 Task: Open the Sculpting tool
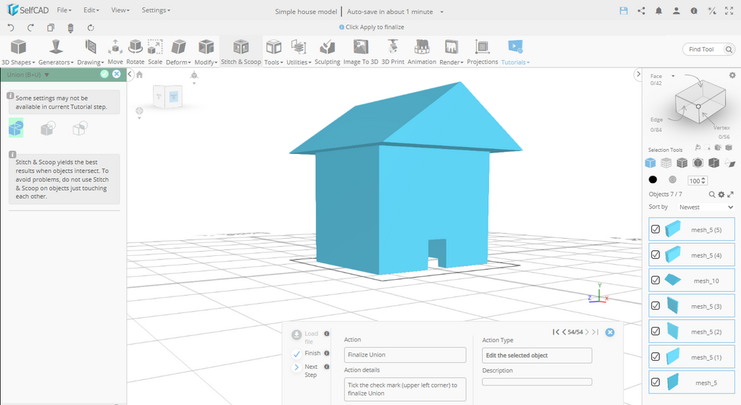click(x=327, y=52)
